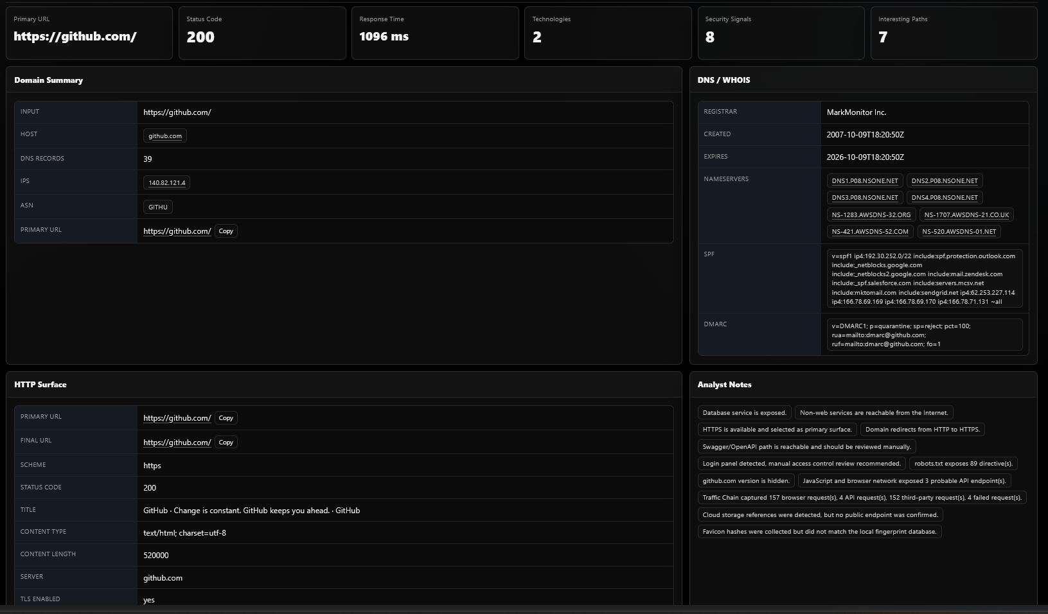Open the DNS2.P08.NSONE.NET nameserver chip
Image resolution: width=1048 pixels, height=614 pixels.
point(945,181)
